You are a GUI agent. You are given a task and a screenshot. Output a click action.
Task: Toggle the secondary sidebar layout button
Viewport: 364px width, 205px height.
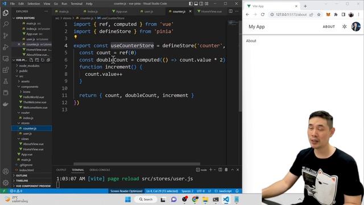[x=201, y=3]
